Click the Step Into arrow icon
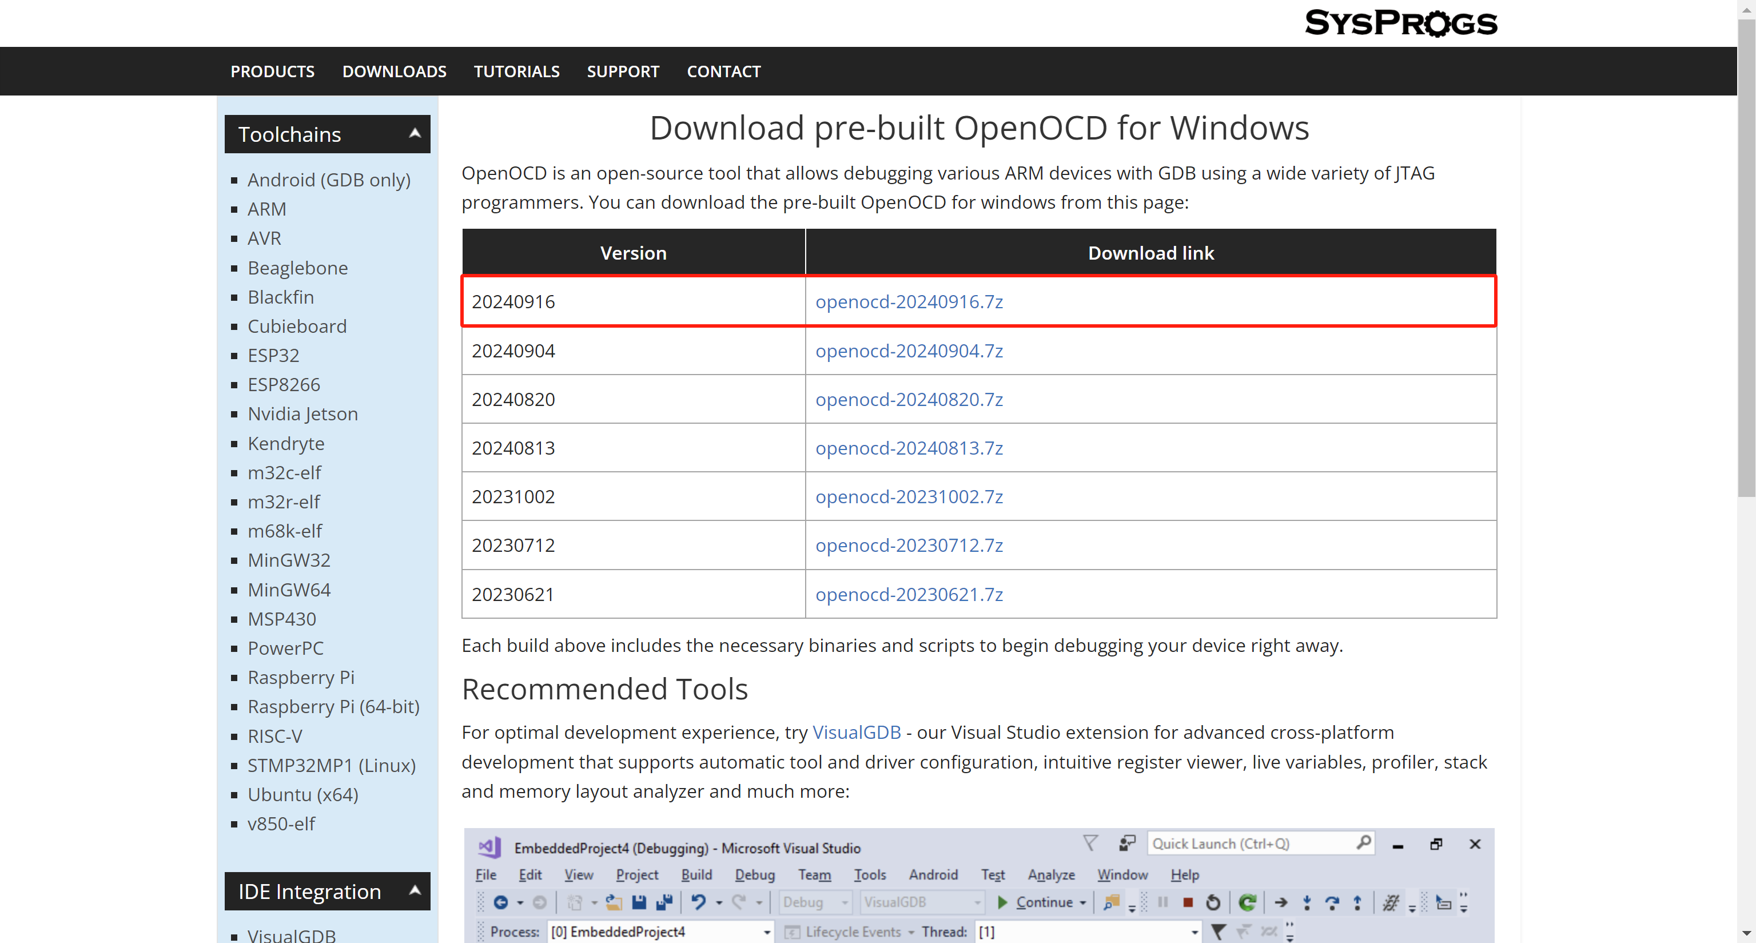The height and width of the screenshot is (943, 1756). point(1307,902)
